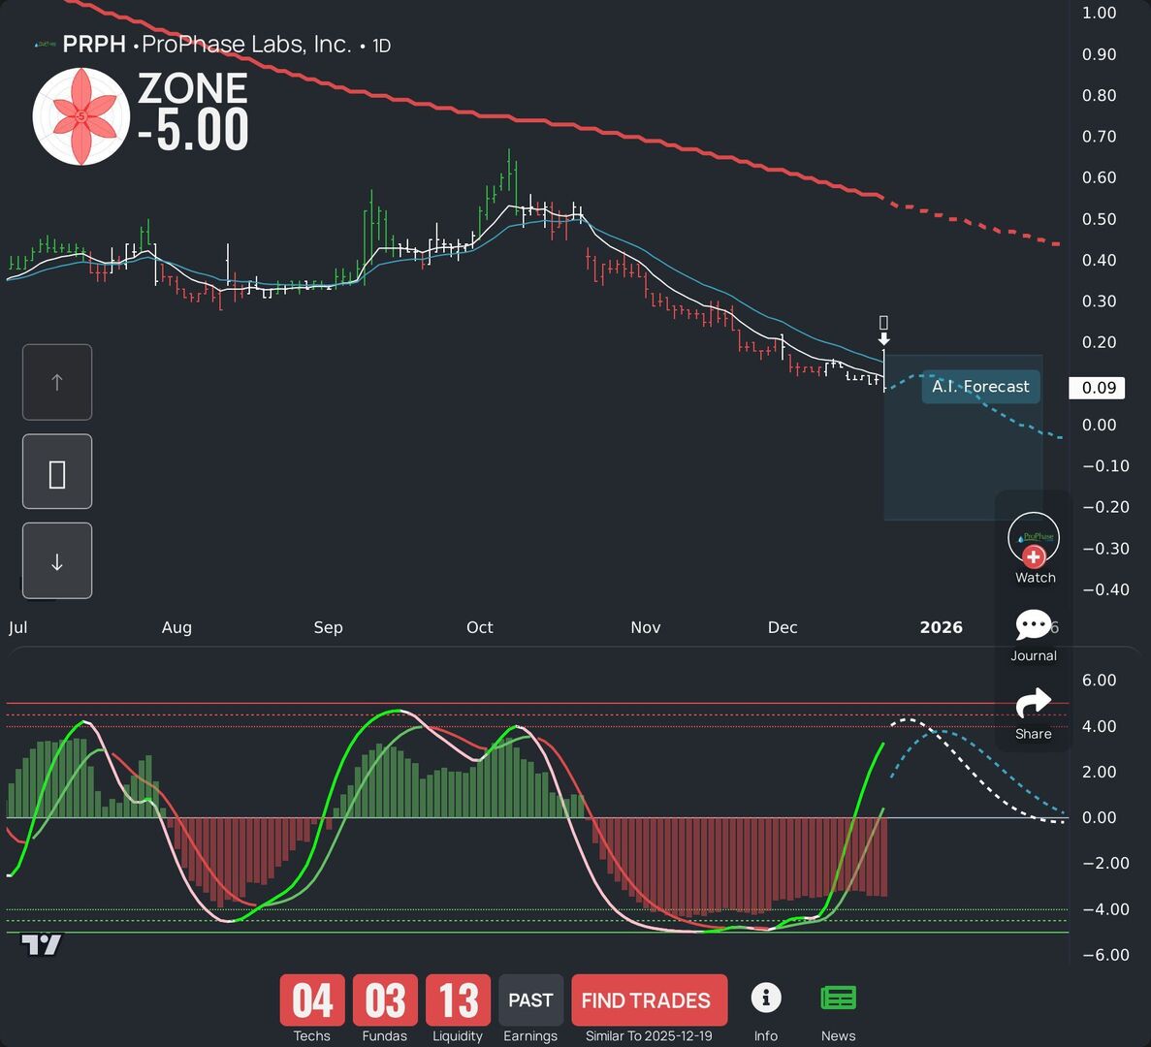Click the FIND TRADES button
This screenshot has height=1047, width=1151.
[649, 999]
